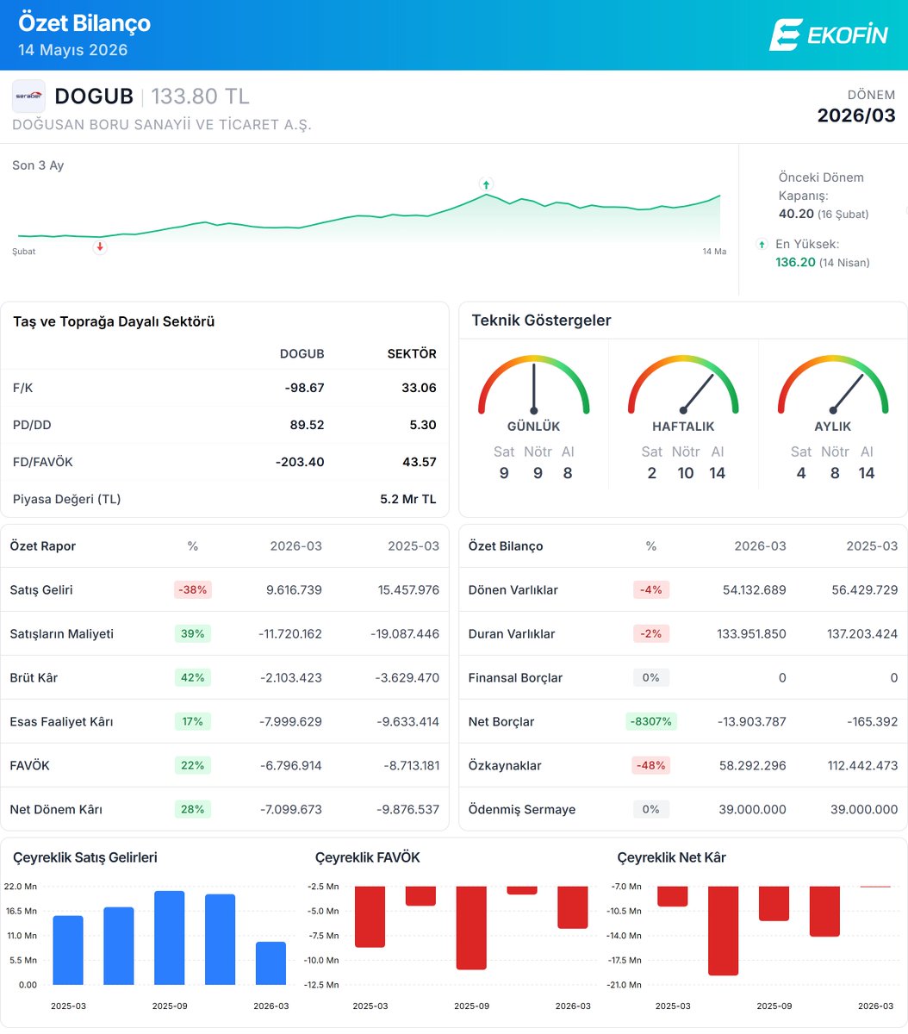Screen dimensions: 908x1034
Task: Click the largest red bar in Çeyreklik Net Kâr
Action: pyautogui.click(x=723, y=931)
